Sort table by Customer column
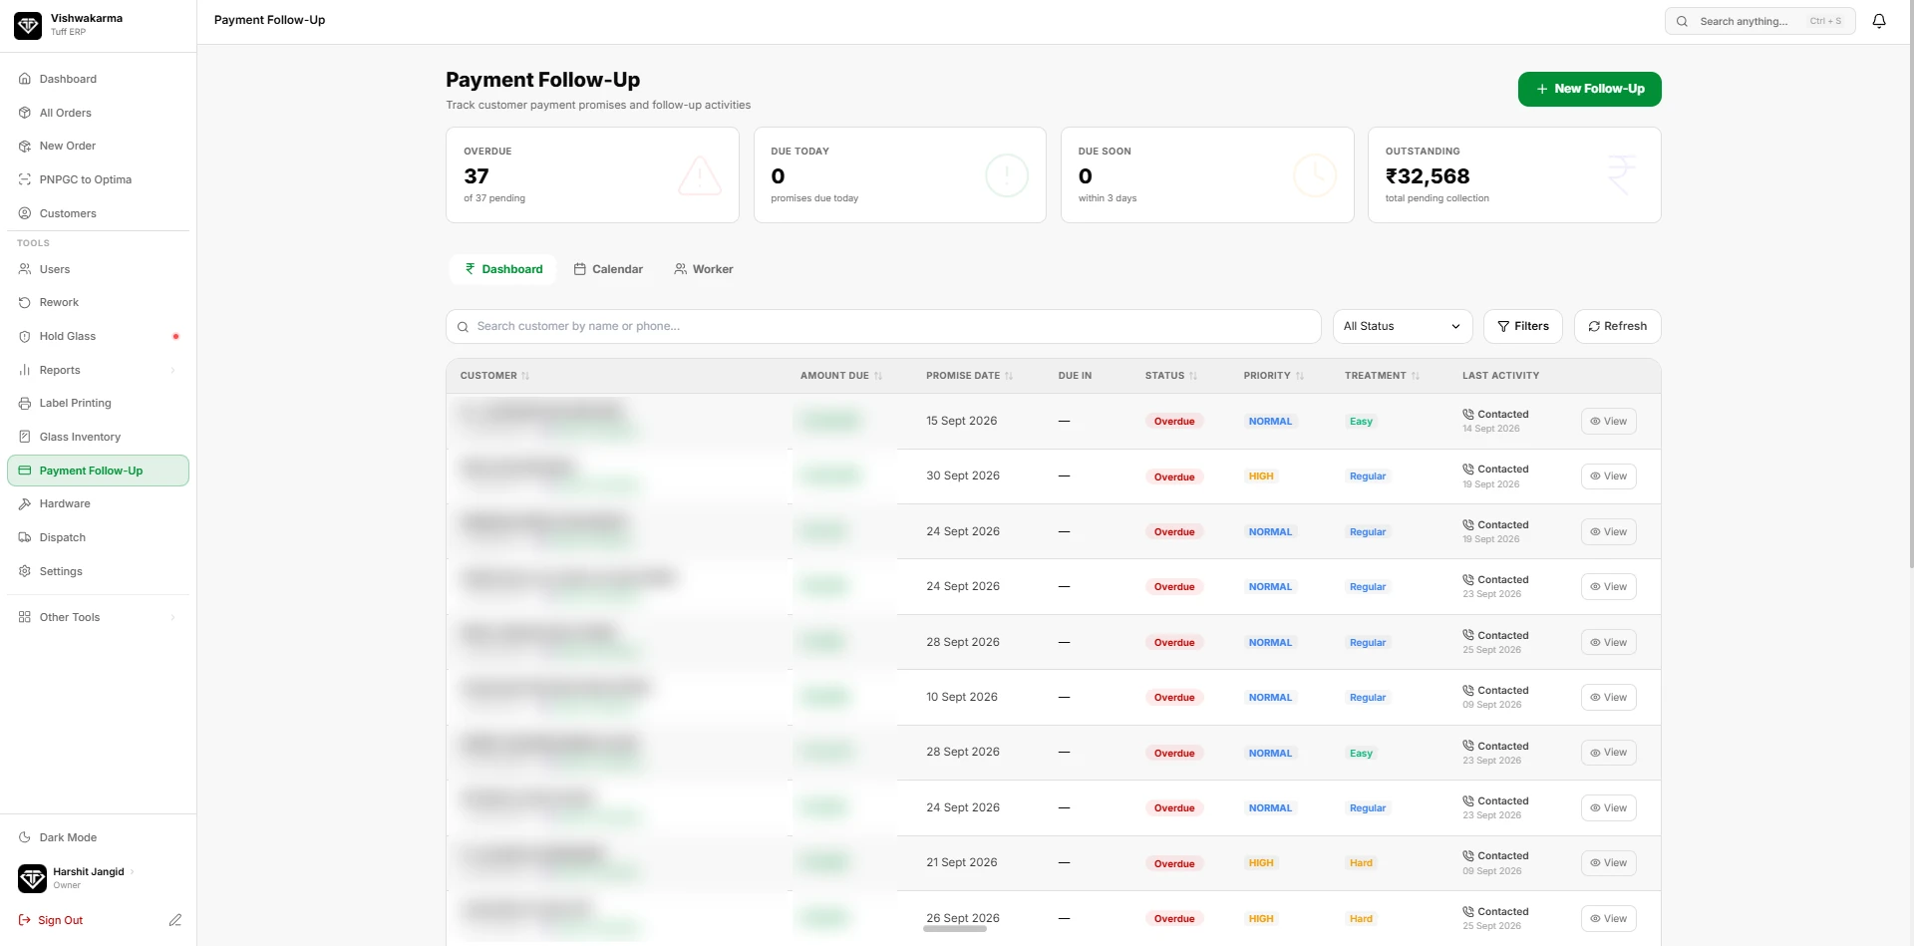Screen dimensions: 1914x946 tap(494, 376)
